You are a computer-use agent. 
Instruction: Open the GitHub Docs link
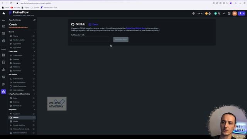pyautogui.click(x=93, y=24)
